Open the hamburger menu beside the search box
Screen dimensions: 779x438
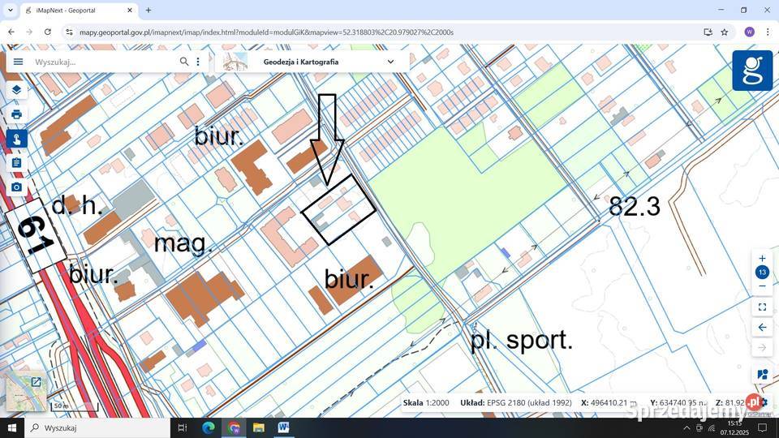pos(19,62)
